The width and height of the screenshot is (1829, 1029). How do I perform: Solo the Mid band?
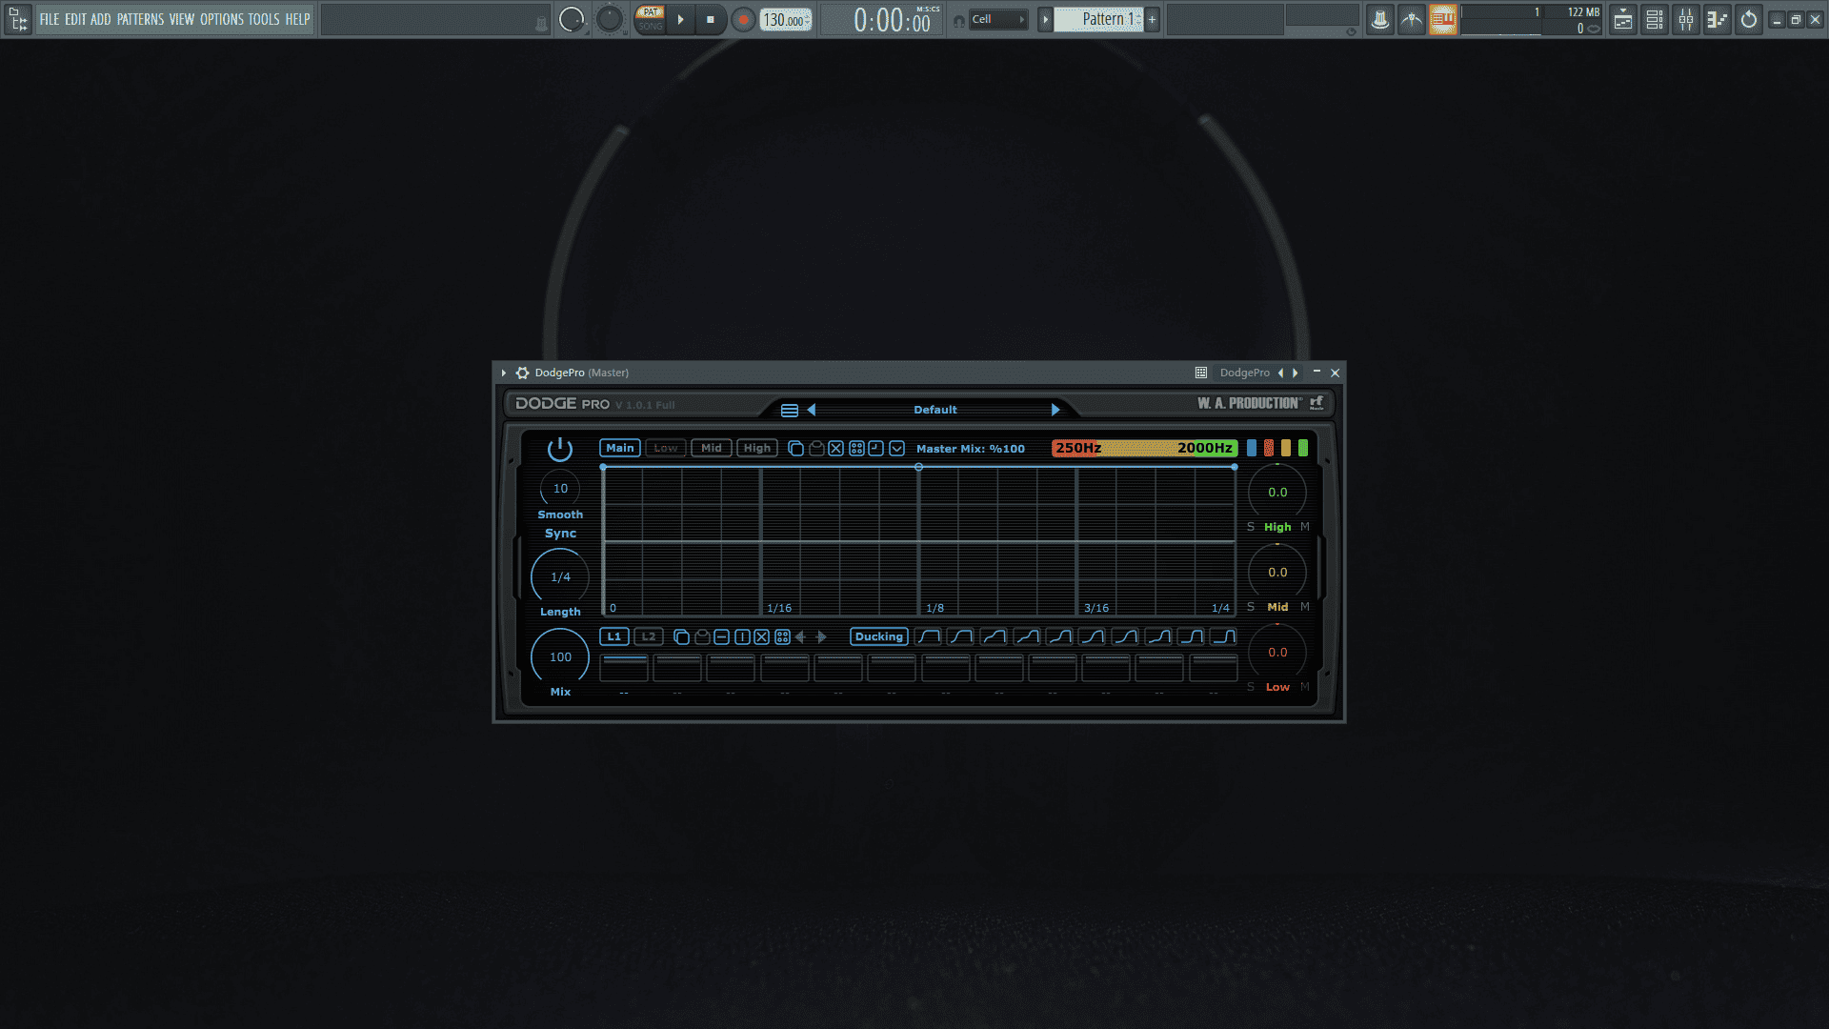(x=1251, y=607)
